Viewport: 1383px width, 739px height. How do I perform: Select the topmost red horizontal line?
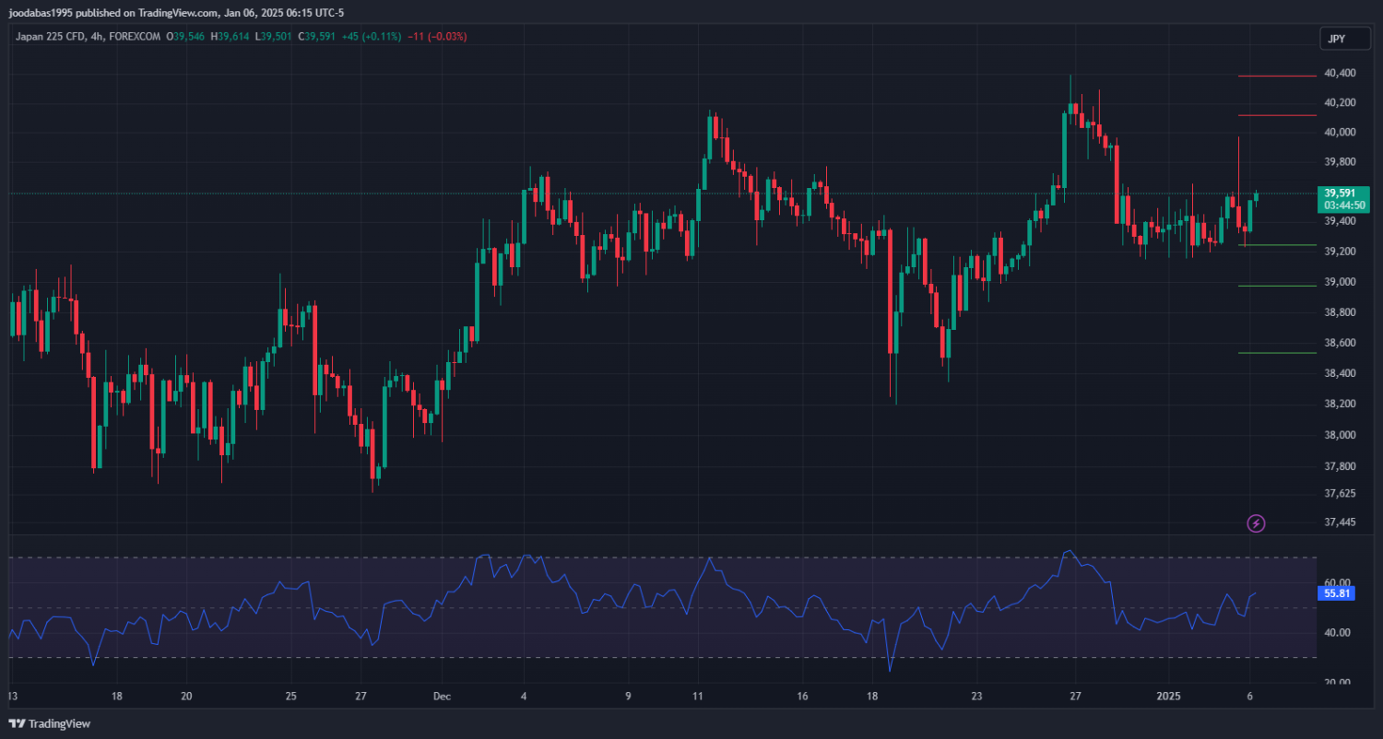1276,76
